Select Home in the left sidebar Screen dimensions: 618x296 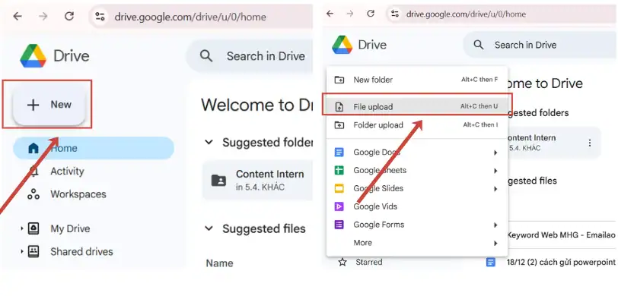[x=94, y=148]
